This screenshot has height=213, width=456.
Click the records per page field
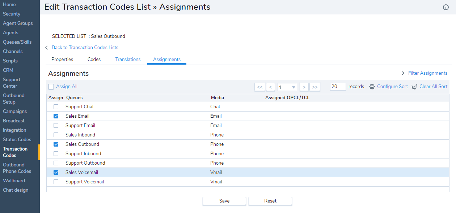[x=338, y=87]
